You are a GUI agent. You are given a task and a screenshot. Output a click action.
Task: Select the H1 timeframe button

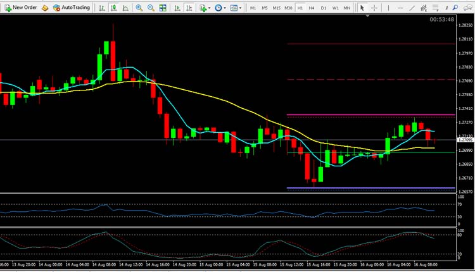click(300, 8)
